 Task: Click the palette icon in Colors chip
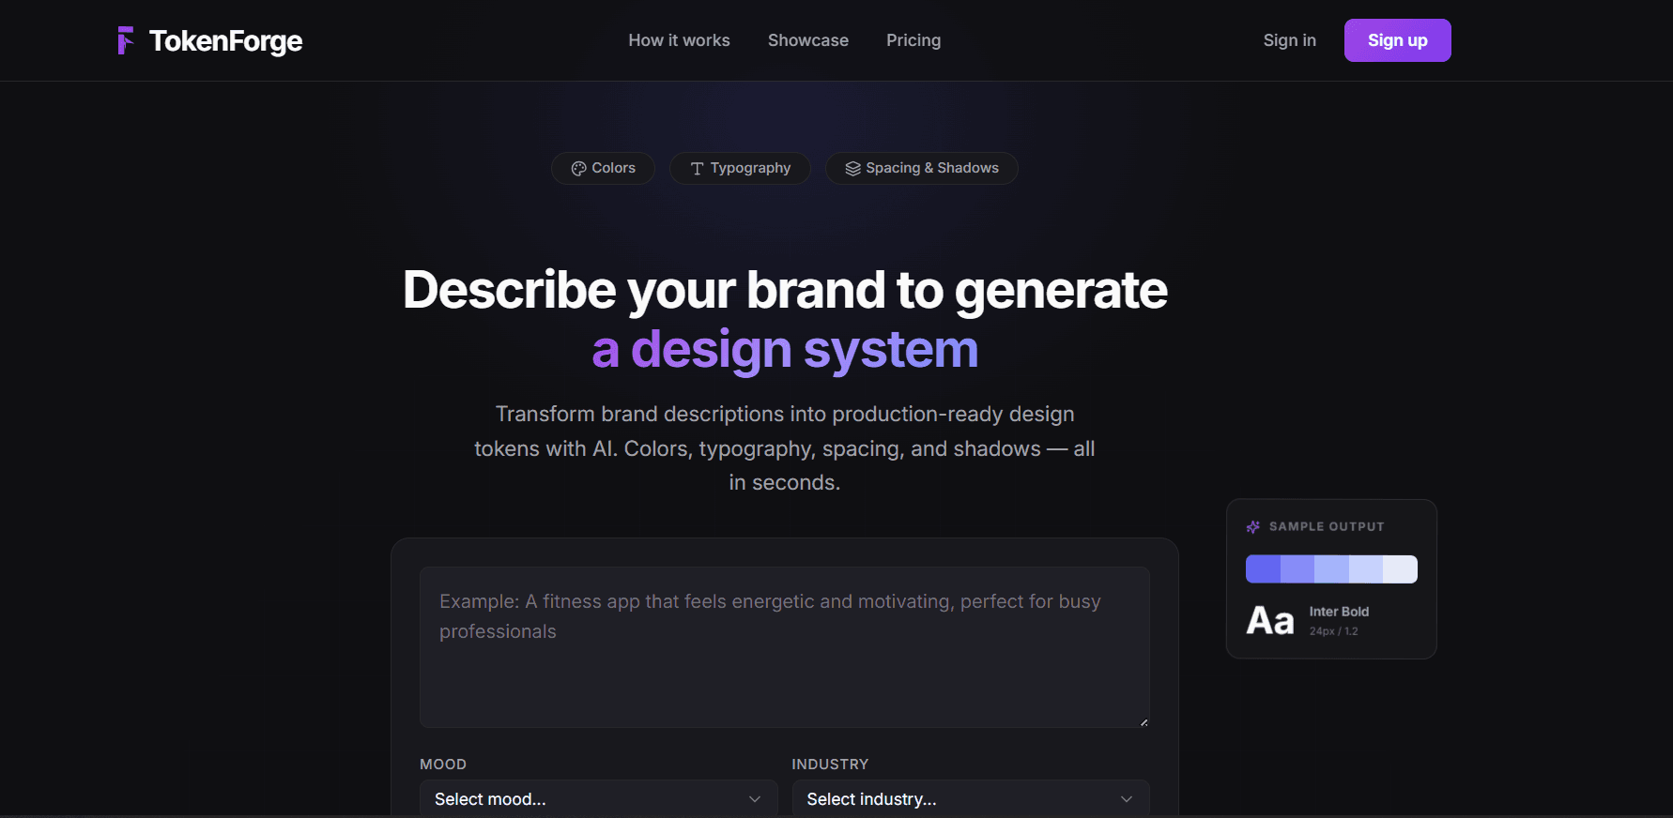coord(578,169)
